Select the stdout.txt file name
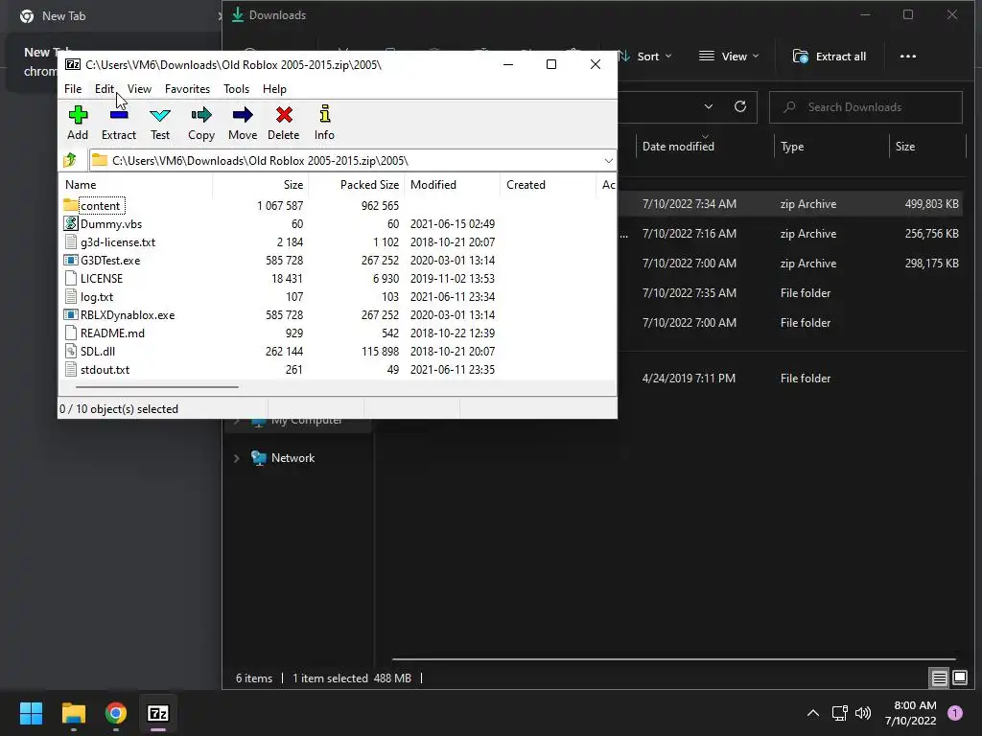 (x=105, y=369)
